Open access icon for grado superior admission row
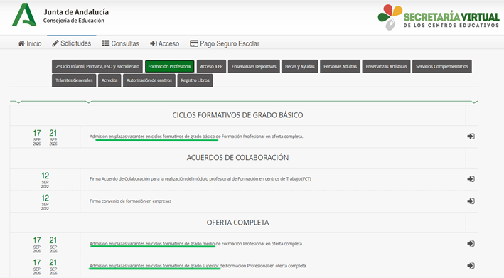This screenshot has height=278, width=504. click(x=471, y=266)
